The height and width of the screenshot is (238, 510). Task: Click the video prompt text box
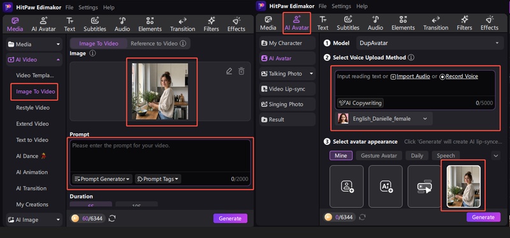coord(161,156)
